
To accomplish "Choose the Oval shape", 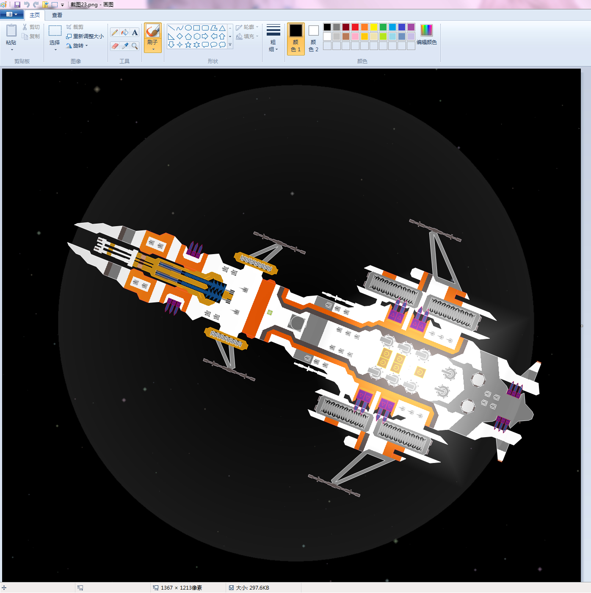I will pos(188,28).
